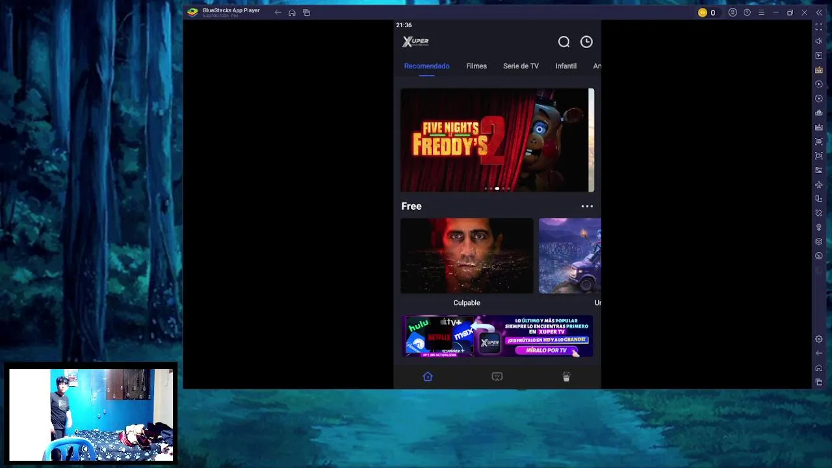Open Five Nights at Freddy's 2 banner
This screenshot has height=468, width=832.
tap(495, 140)
